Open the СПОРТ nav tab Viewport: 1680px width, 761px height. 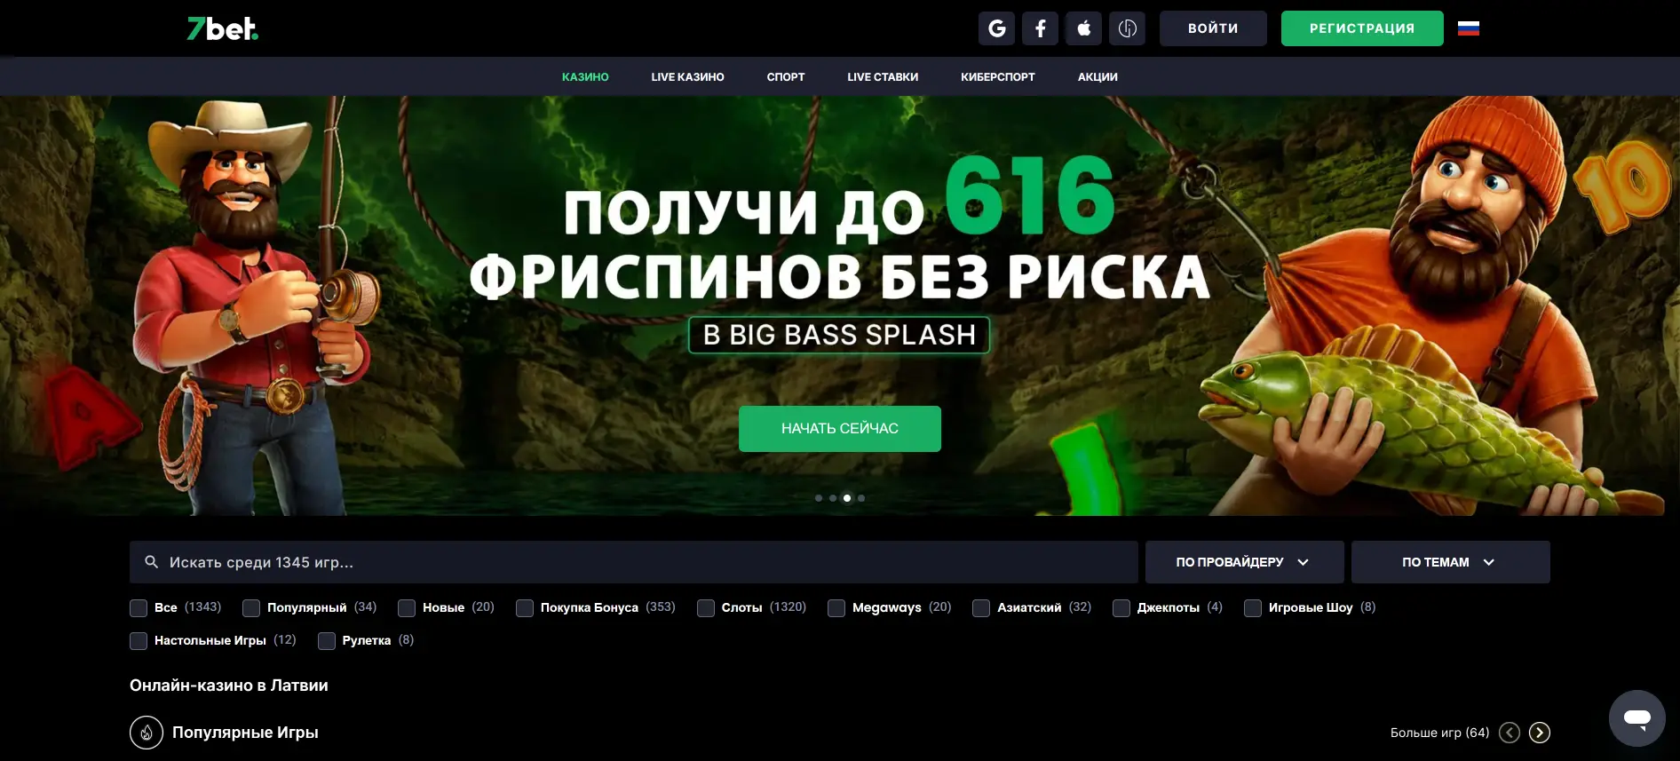point(786,77)
